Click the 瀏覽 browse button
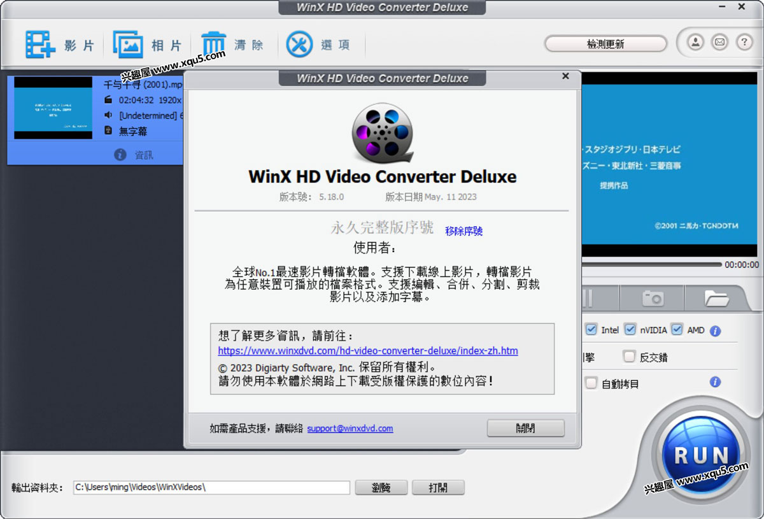The height and width of the screenshot is (519, 764). [381, 488]
